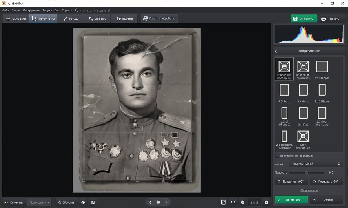Click the search magnifier icon in menu bar
Image resolution: width=348 pixels, height=208 pixels.
coord(77,10)
